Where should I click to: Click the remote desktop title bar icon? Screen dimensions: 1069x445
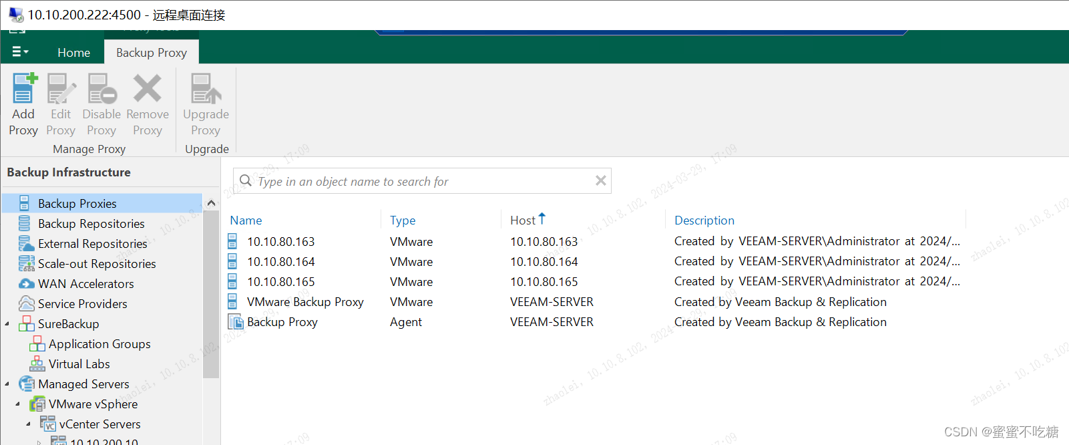(15, 14)
